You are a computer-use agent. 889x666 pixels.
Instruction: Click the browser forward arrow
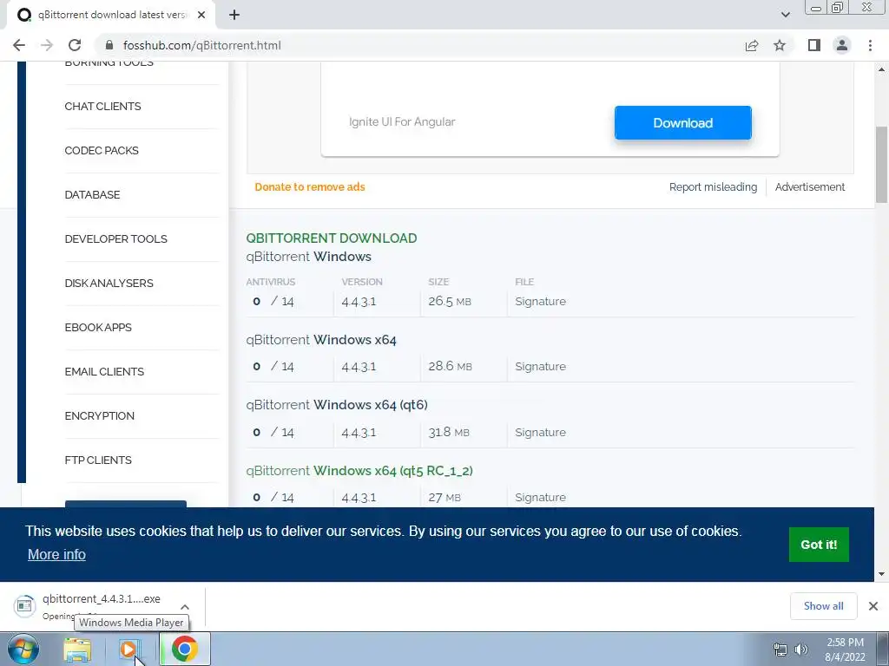47,45
